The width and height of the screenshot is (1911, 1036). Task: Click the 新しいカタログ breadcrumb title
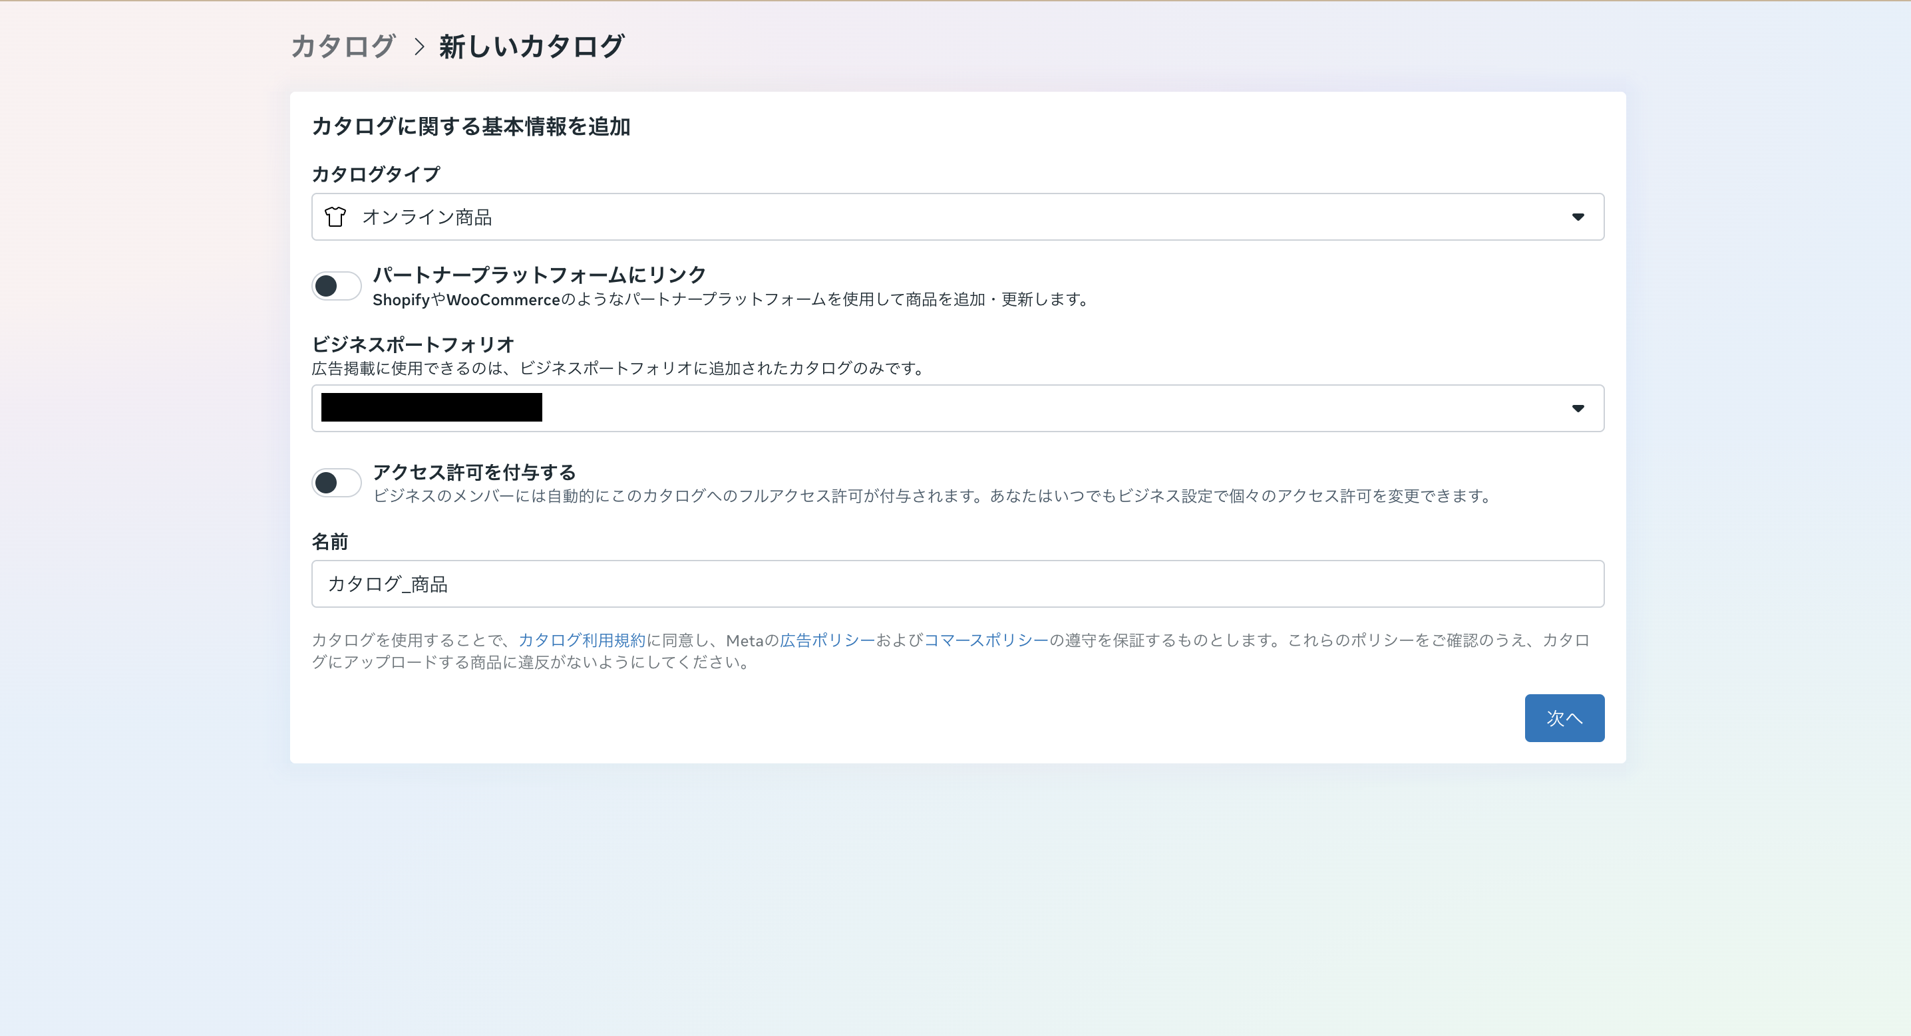[x=531, y=47]
